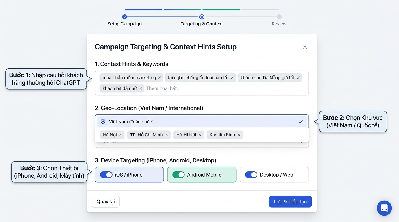Click the '1. Context Hints & Keywords' section title

coord(132,64)
